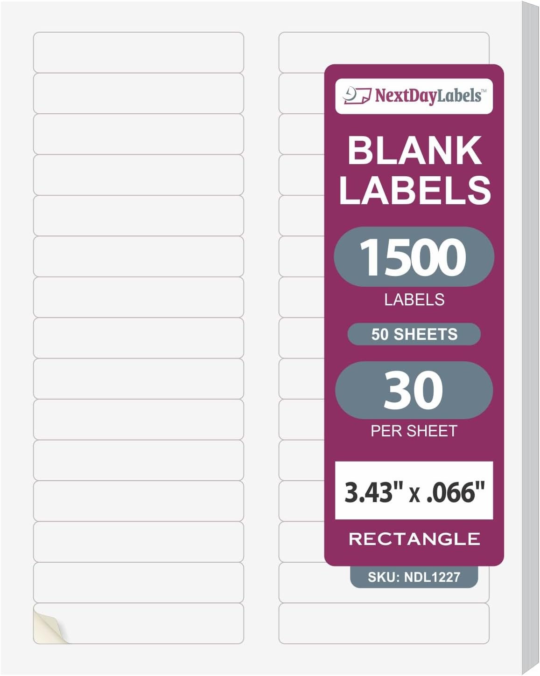Viewport: 540px width, 676px height.
Task: Select the third label in left column
Action: pos(139,134)
